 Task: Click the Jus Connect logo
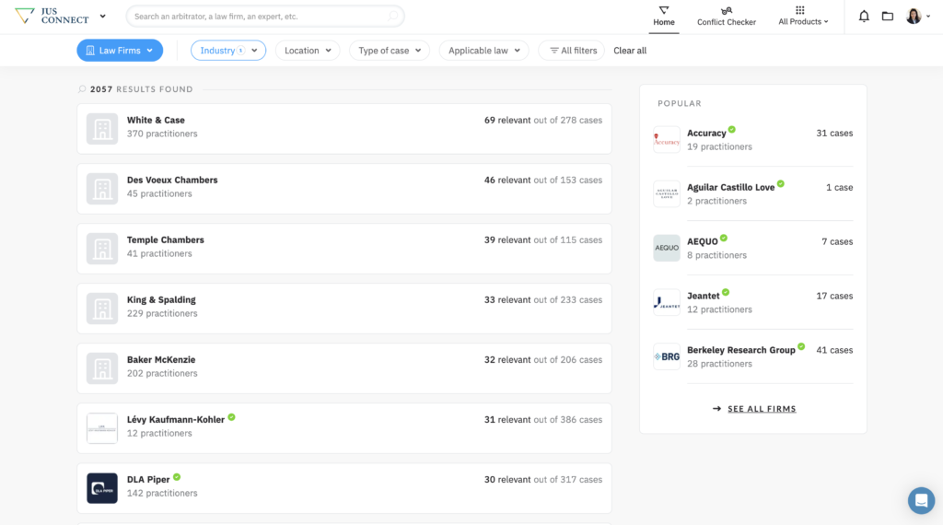(52, 17)
